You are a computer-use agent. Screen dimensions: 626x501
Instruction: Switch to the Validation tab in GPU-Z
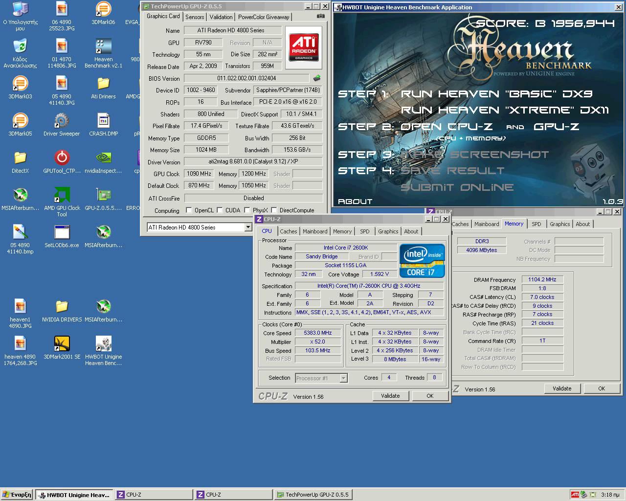221,17
